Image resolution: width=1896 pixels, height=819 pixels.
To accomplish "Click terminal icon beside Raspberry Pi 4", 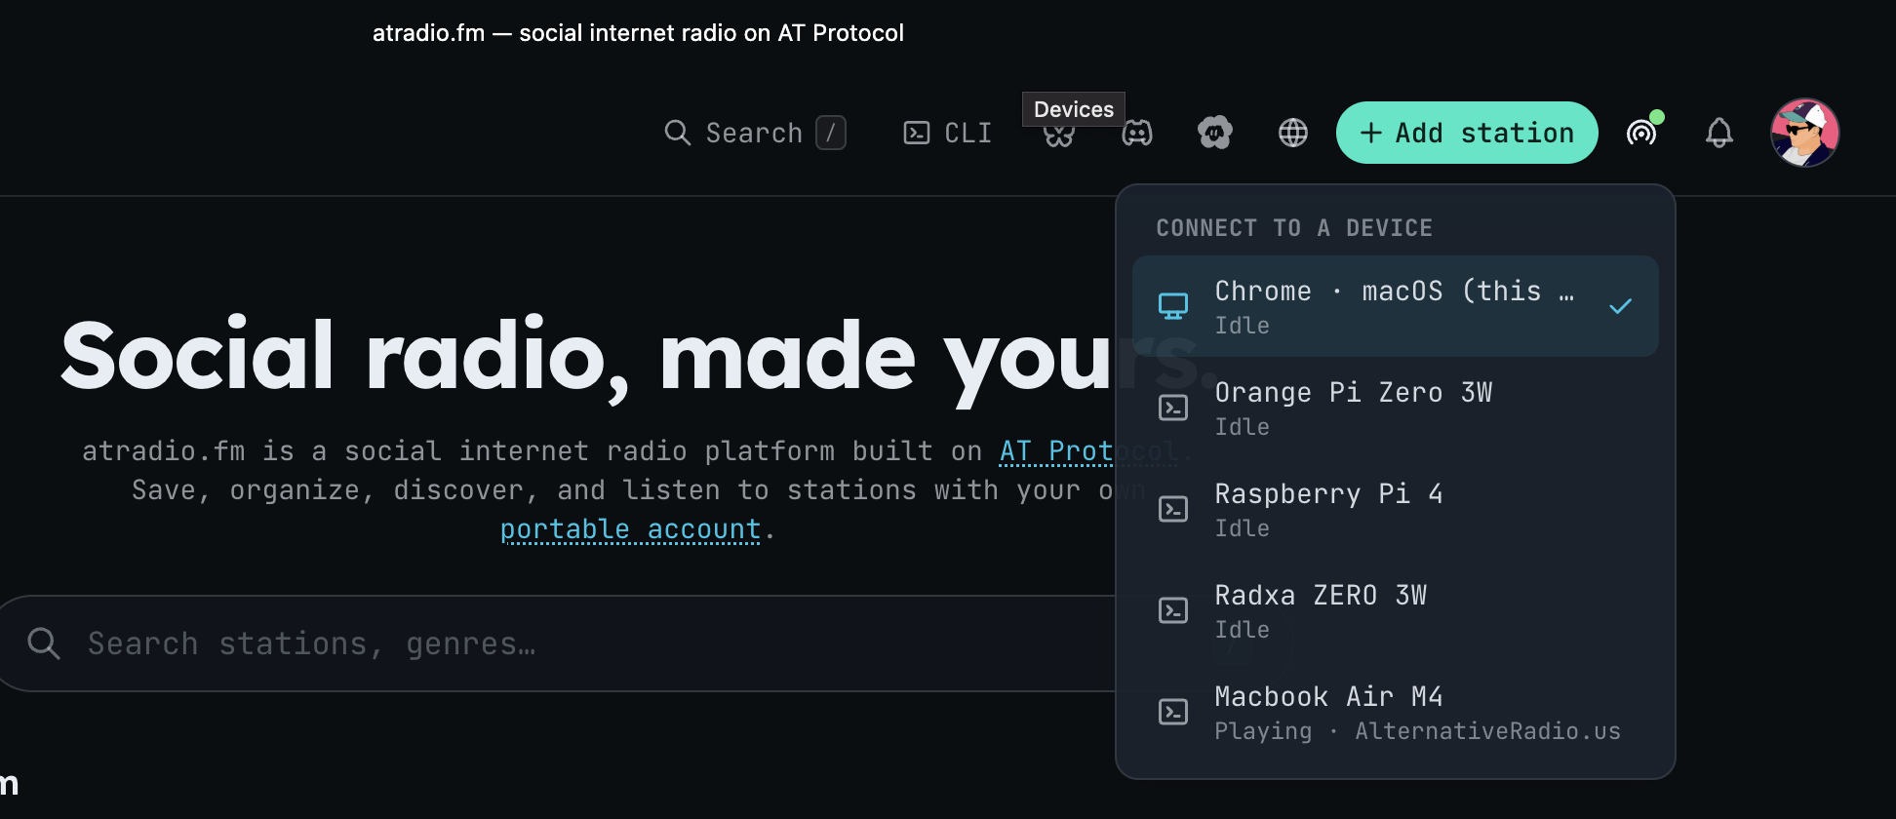I will 1173,509.
